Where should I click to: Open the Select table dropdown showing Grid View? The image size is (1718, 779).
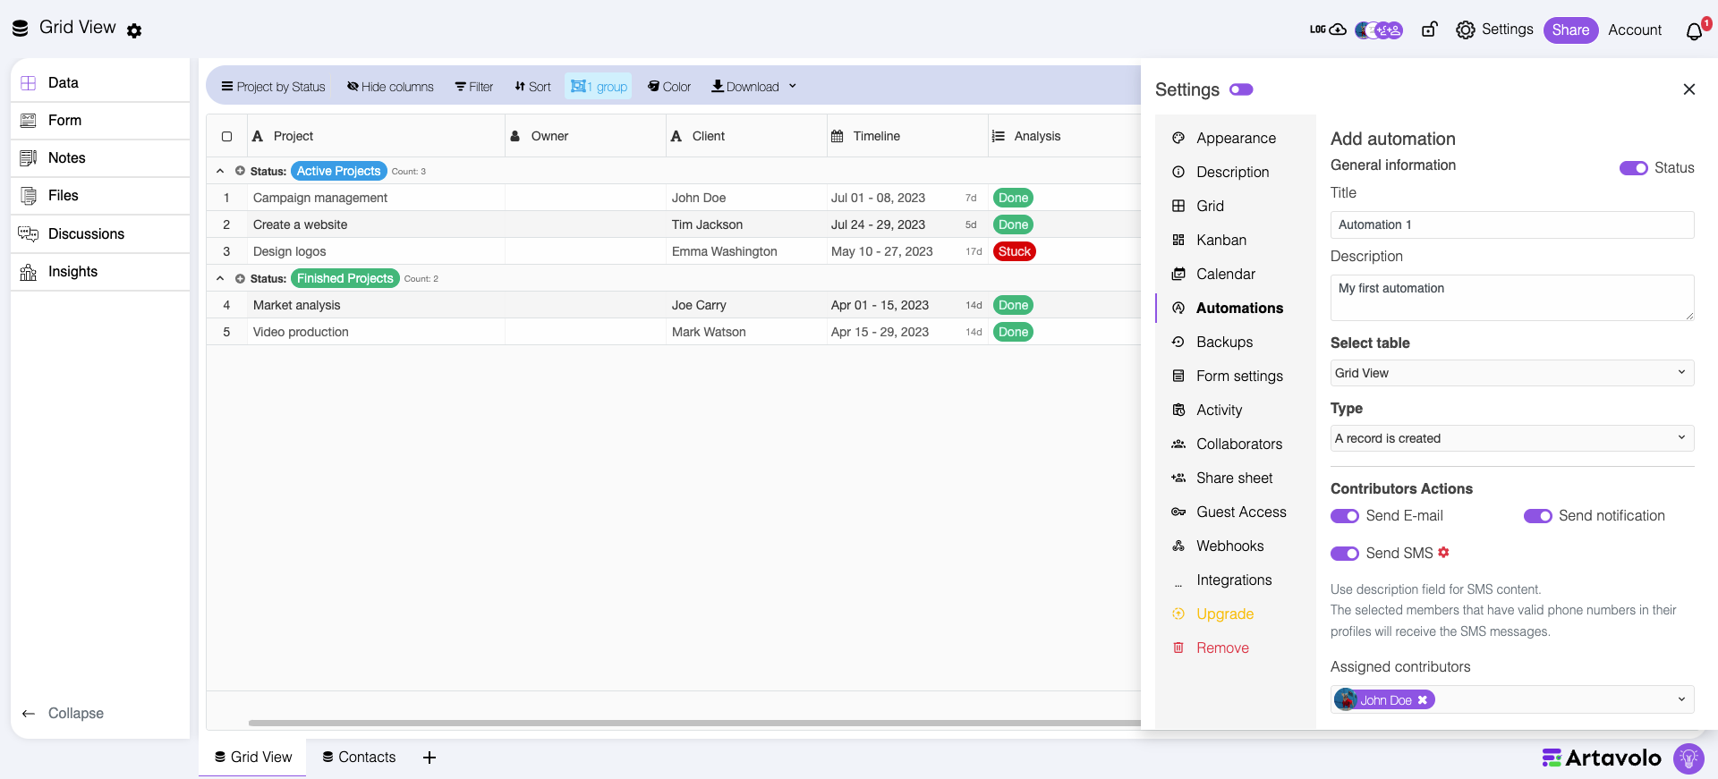pos(1512,373)
